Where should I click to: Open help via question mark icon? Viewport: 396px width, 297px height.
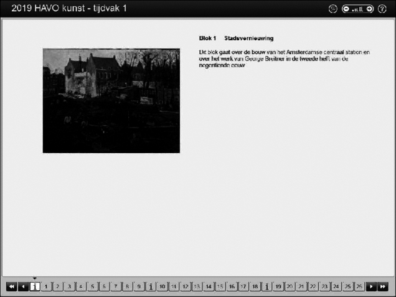click(382, 9)
